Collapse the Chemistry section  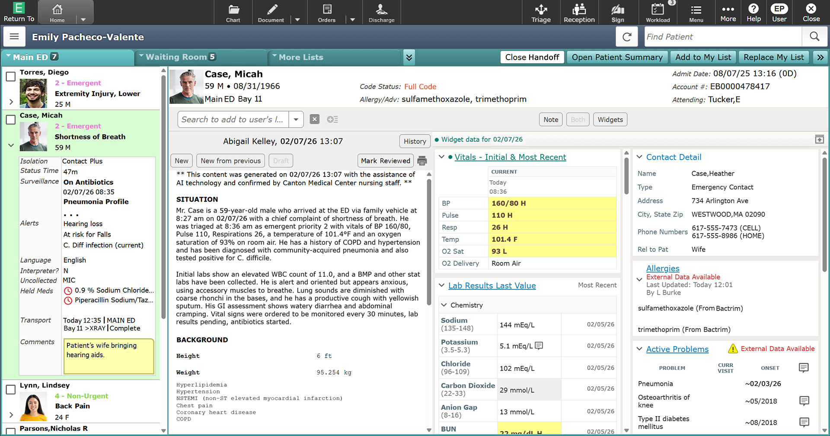[x=444, y=305]
